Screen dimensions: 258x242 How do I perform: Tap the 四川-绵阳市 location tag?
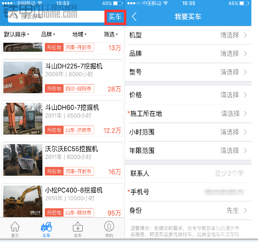click(x=79, y=89)
